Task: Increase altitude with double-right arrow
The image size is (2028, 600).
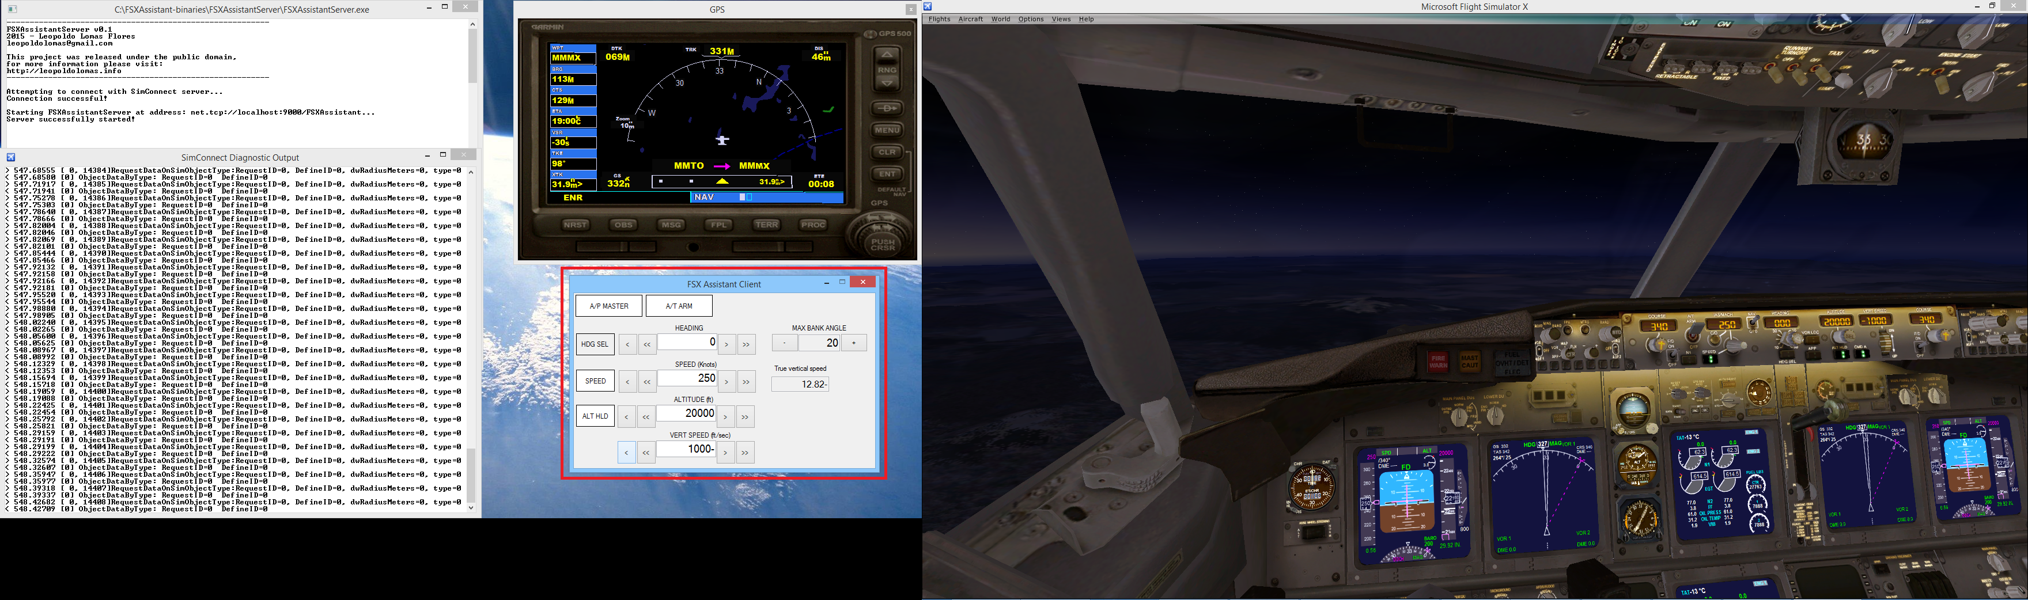Action: (x=745, y=417)
